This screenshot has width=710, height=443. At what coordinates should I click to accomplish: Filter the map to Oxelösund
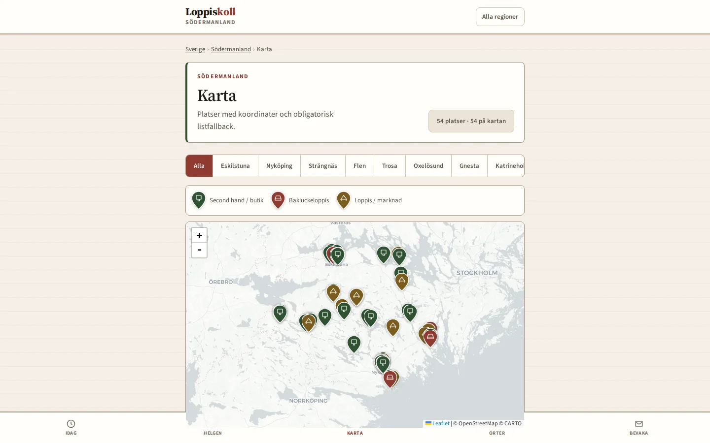coord(428,166)
